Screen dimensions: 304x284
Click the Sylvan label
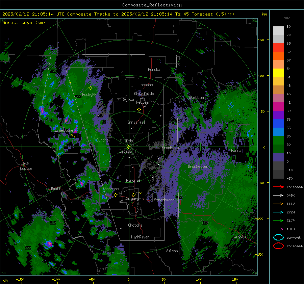129,100
